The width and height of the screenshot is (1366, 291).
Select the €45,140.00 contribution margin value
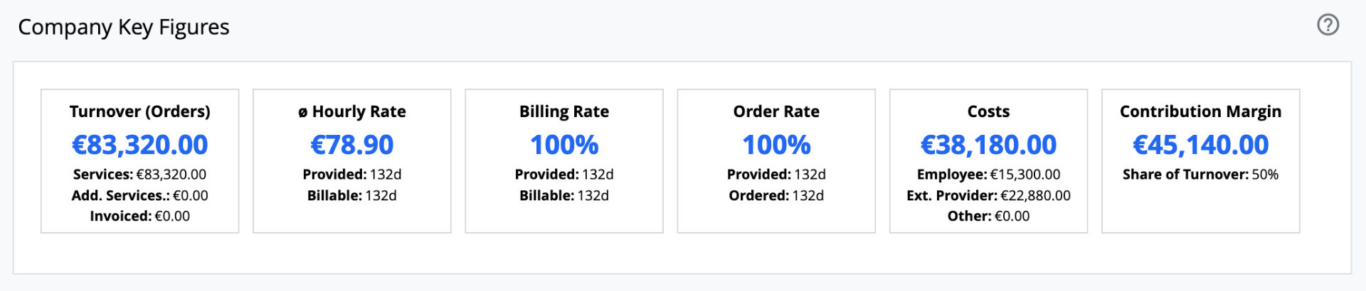[1200, 145]
